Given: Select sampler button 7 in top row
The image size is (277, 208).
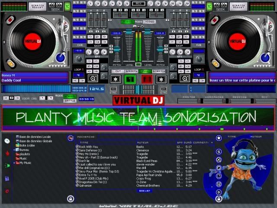Looking at the screenshot, I should click(x=151, y=3).
